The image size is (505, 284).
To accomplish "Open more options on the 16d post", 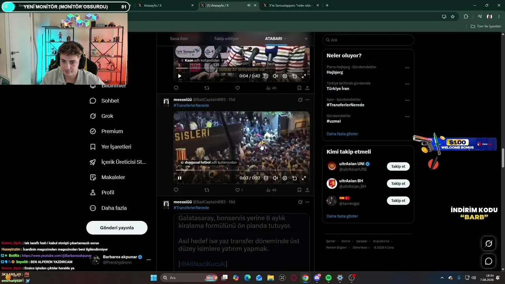I will pos(307,202).
